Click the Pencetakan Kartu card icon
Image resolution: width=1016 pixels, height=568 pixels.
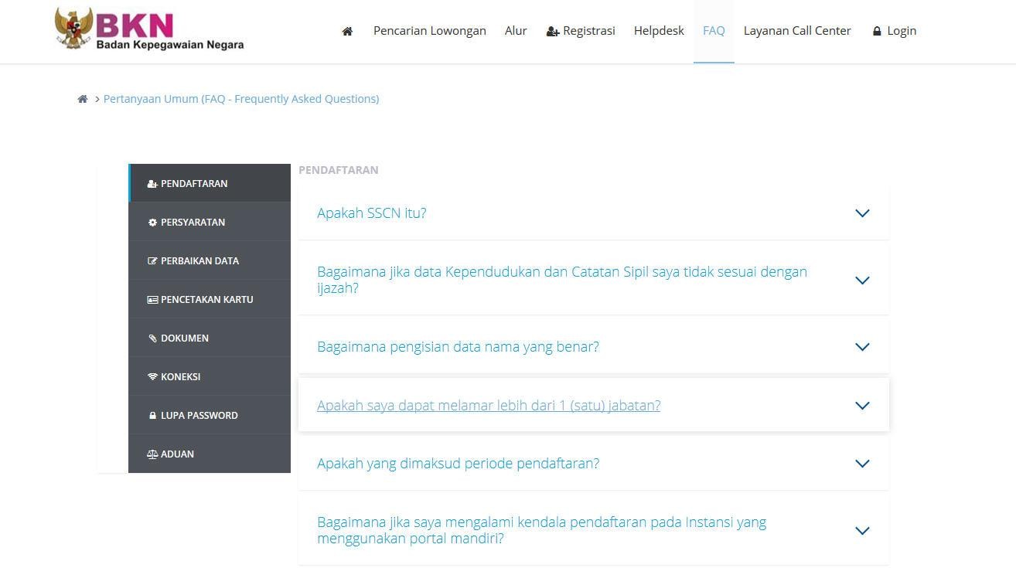[152, 300]
